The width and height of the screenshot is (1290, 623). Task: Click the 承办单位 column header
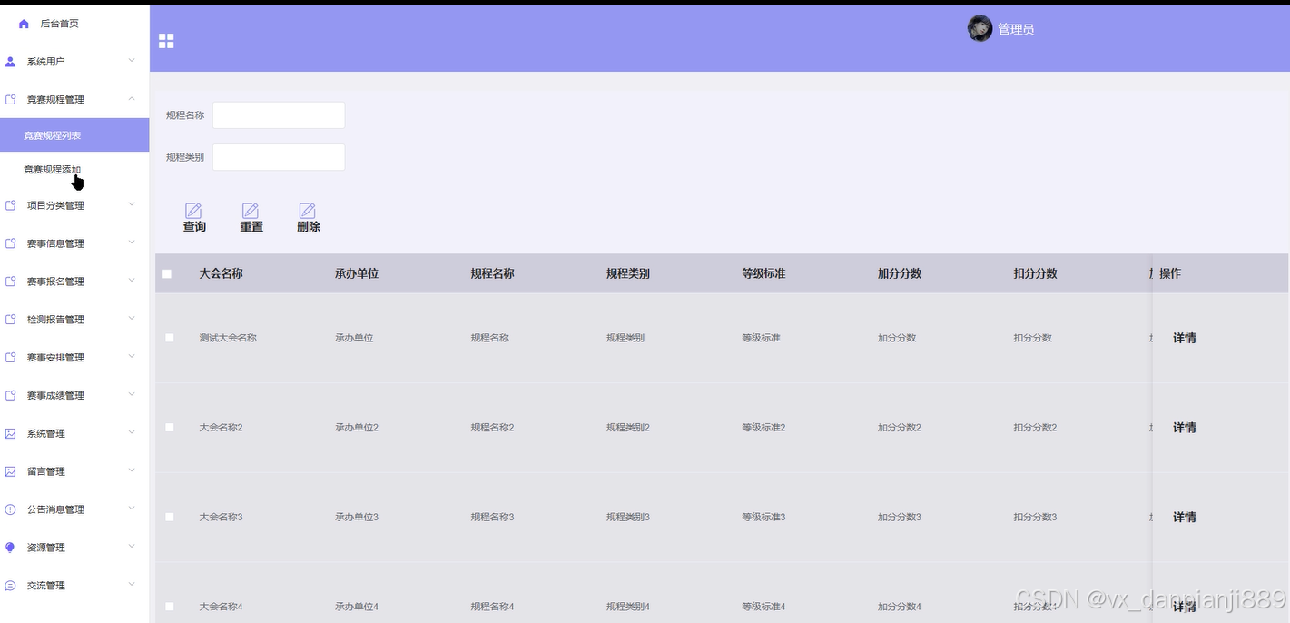pyautogui.click(x=357, y=273)
